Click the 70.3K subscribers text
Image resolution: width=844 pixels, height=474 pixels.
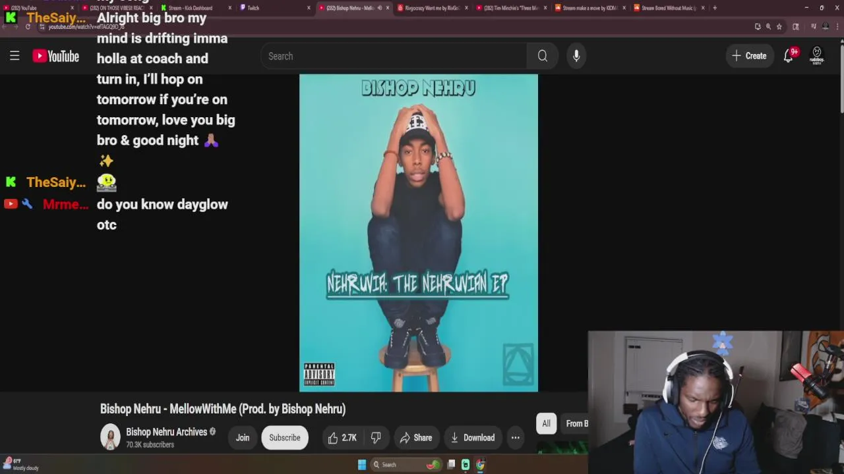(x=150, y=445)
